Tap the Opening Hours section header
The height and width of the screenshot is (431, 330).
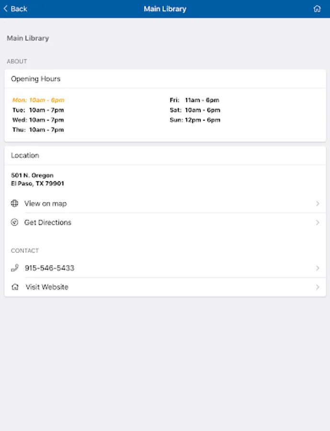pos(36,79)
